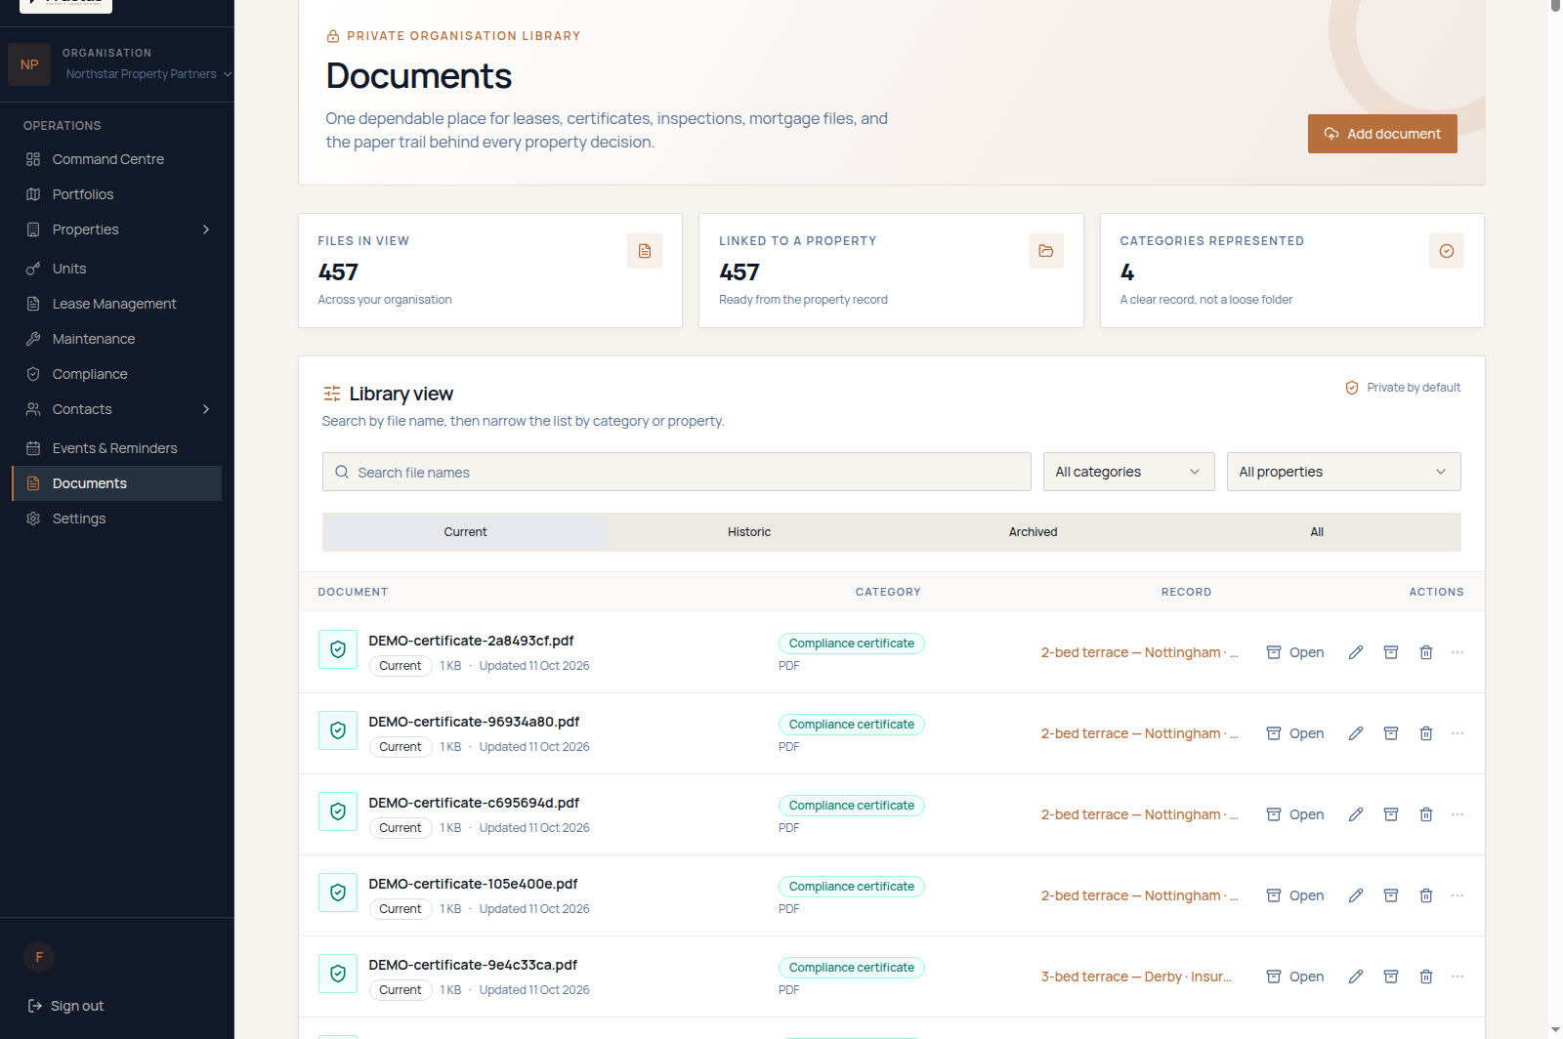Focus the Search file names field

pos(677,472)
